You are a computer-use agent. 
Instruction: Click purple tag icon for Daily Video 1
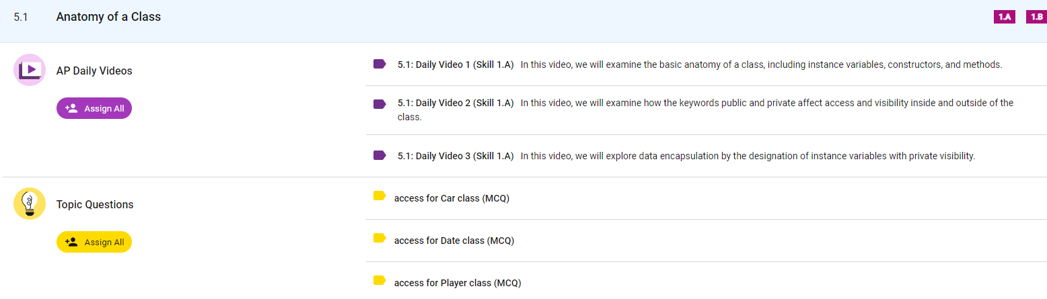click(x=380, y=65)
